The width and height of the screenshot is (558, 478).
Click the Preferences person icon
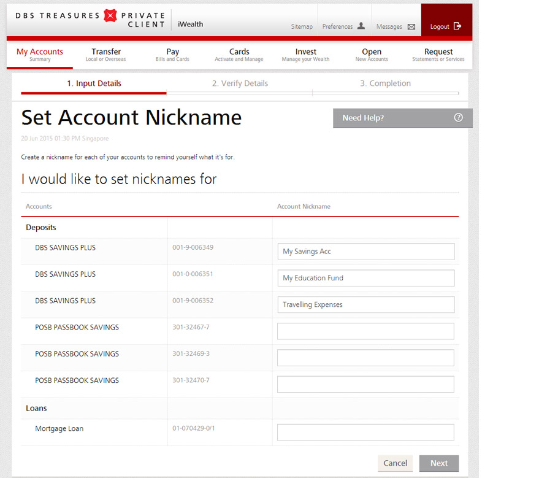pyautogui.click(x=361, y=26)
